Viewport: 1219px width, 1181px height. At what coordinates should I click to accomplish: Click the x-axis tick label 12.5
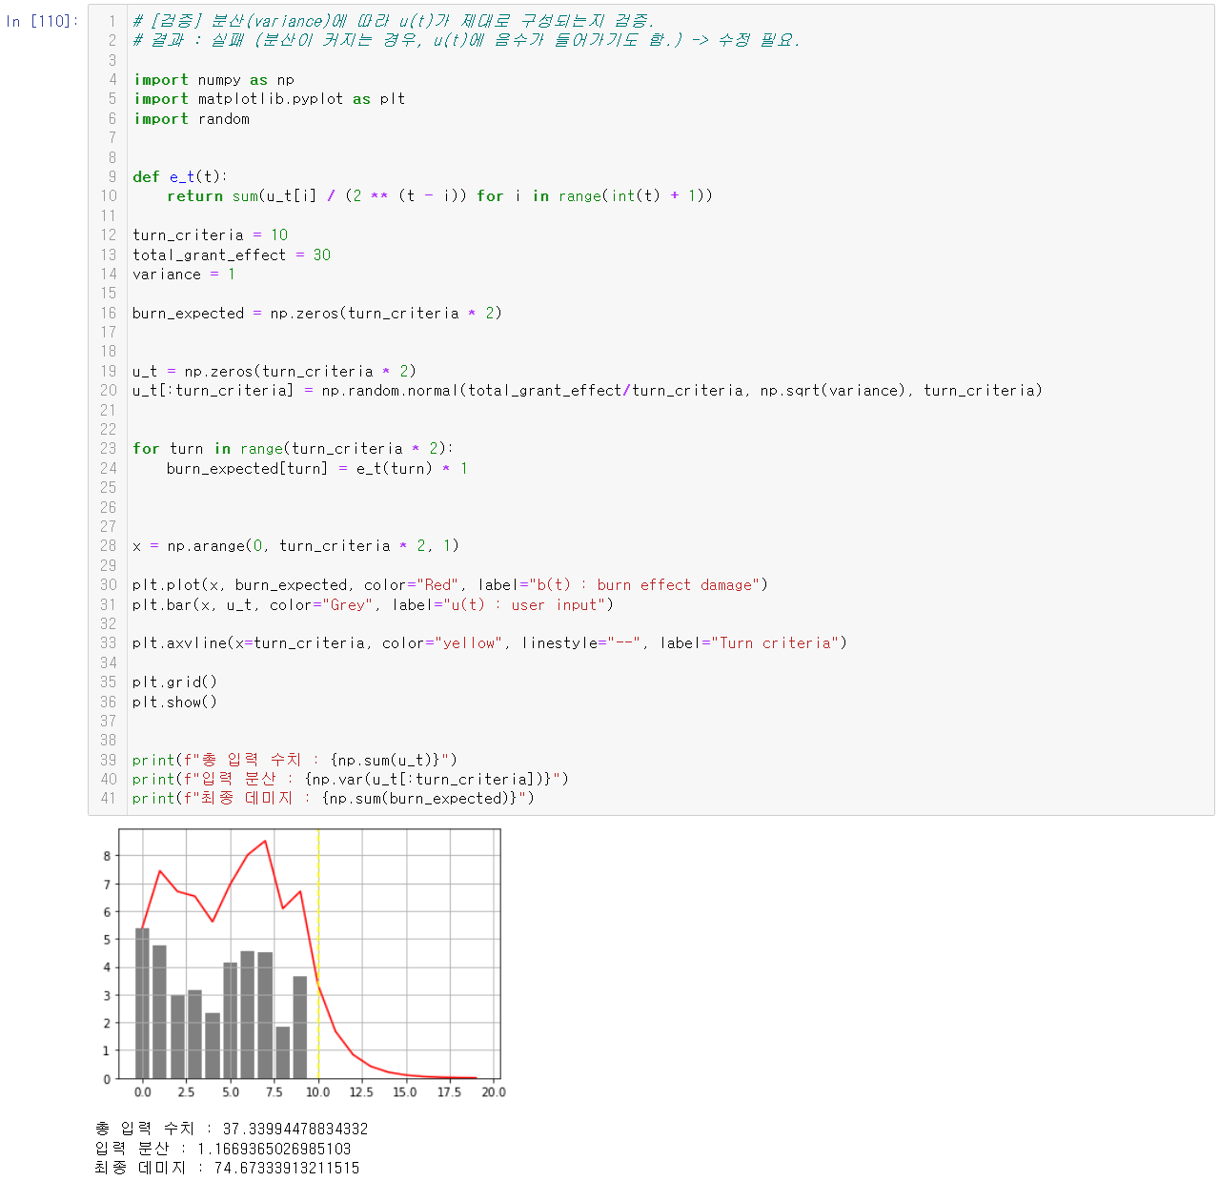[361, 1092]
